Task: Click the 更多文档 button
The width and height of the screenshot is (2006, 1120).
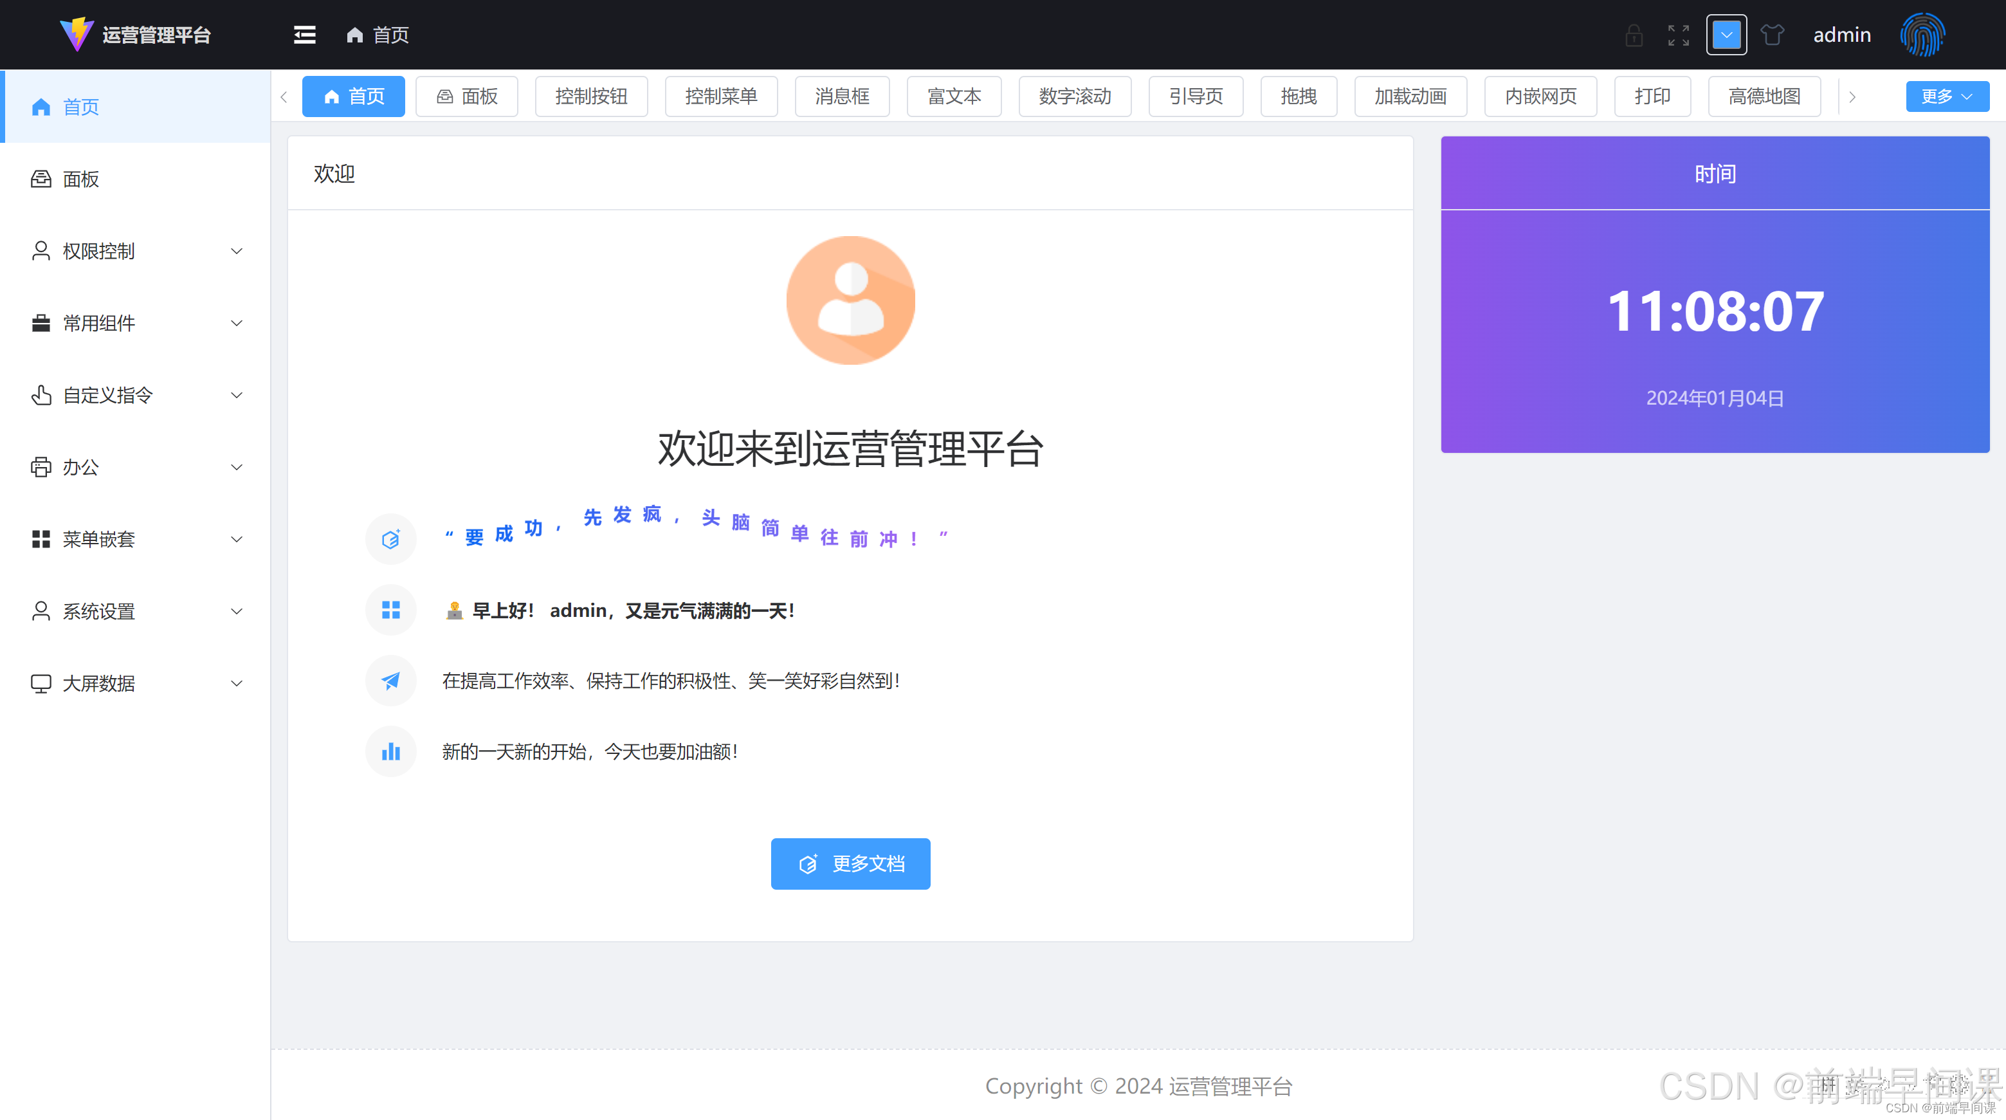Action: [850, 864]
